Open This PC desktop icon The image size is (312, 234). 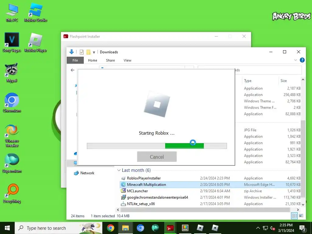tap(12, 12)
